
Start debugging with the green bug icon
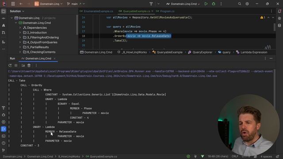(x=214, y=4)
